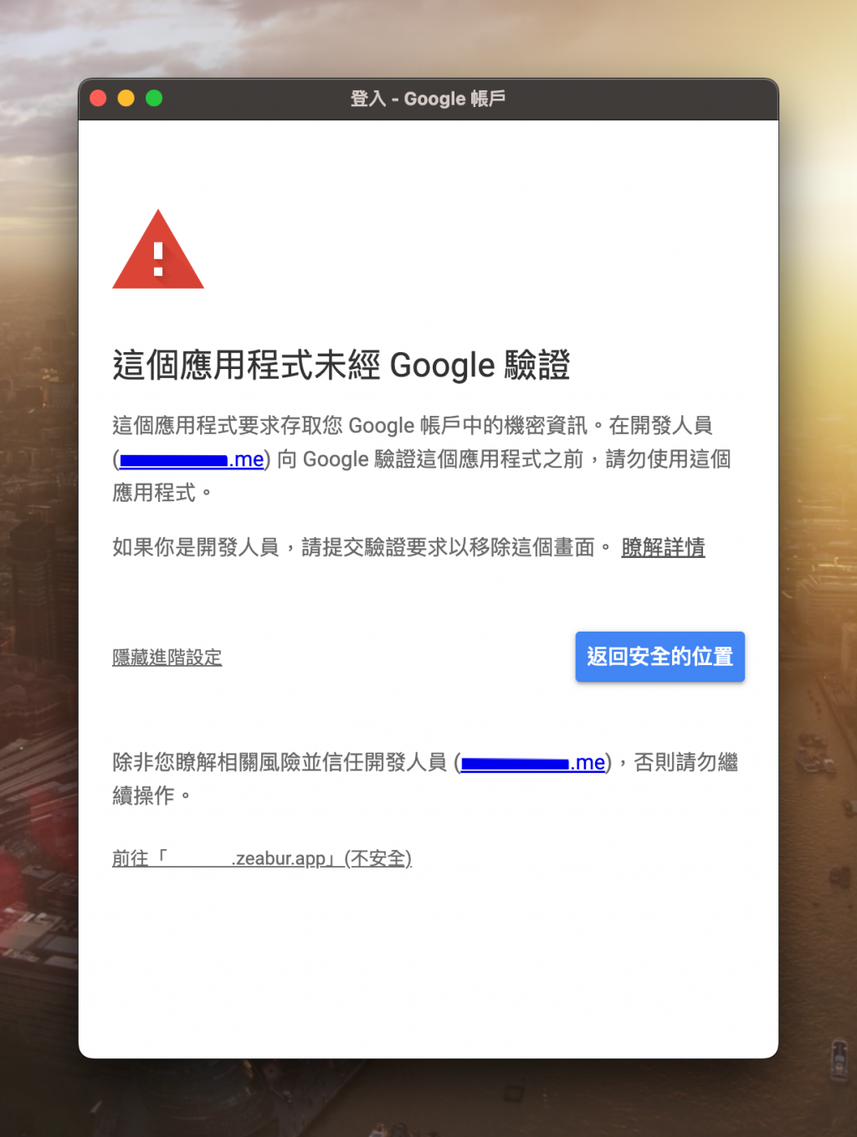The image size is (857, 1137).
Task: Click the 應用程式。 line ending first paragraph
Action: pyautogui.click(x=162, y=493)
